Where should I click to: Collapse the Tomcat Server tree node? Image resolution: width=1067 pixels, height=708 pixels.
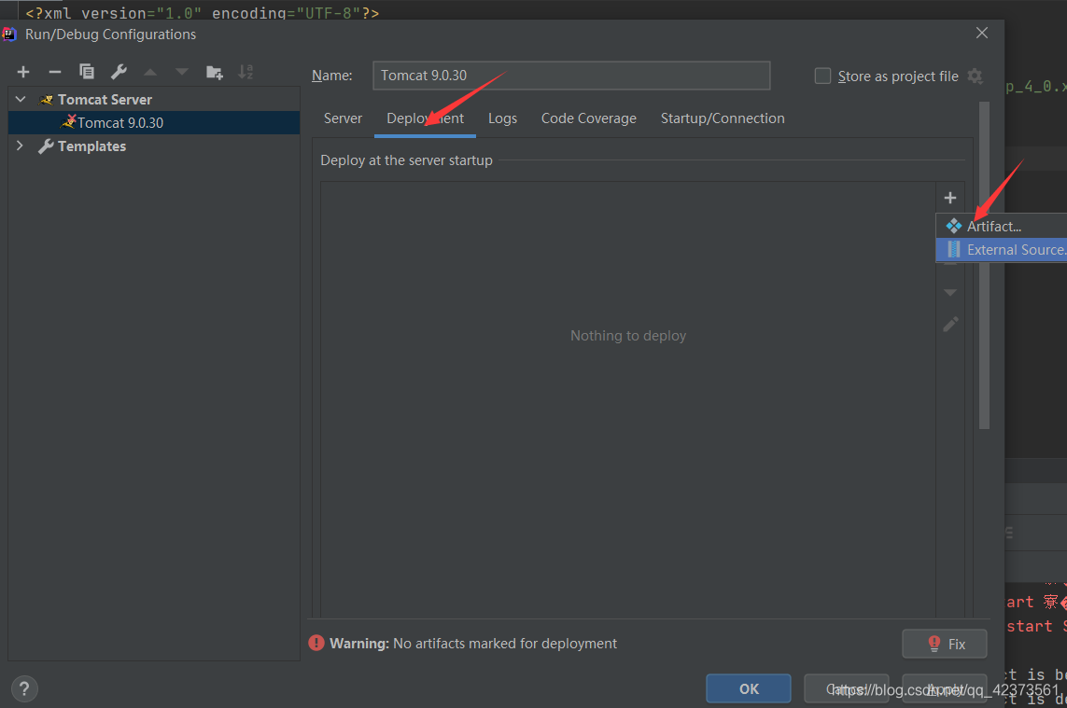click(x=21, y=99)
